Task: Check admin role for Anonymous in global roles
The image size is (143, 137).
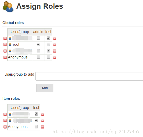Action: coord(38,57)
